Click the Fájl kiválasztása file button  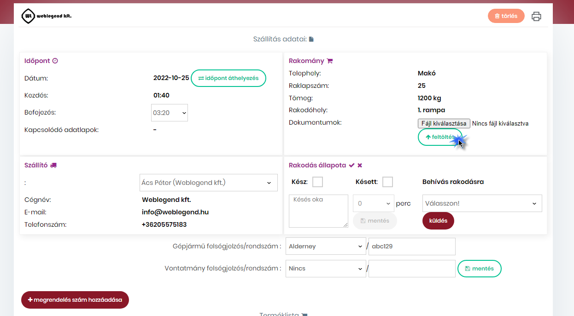coord(444,123)
